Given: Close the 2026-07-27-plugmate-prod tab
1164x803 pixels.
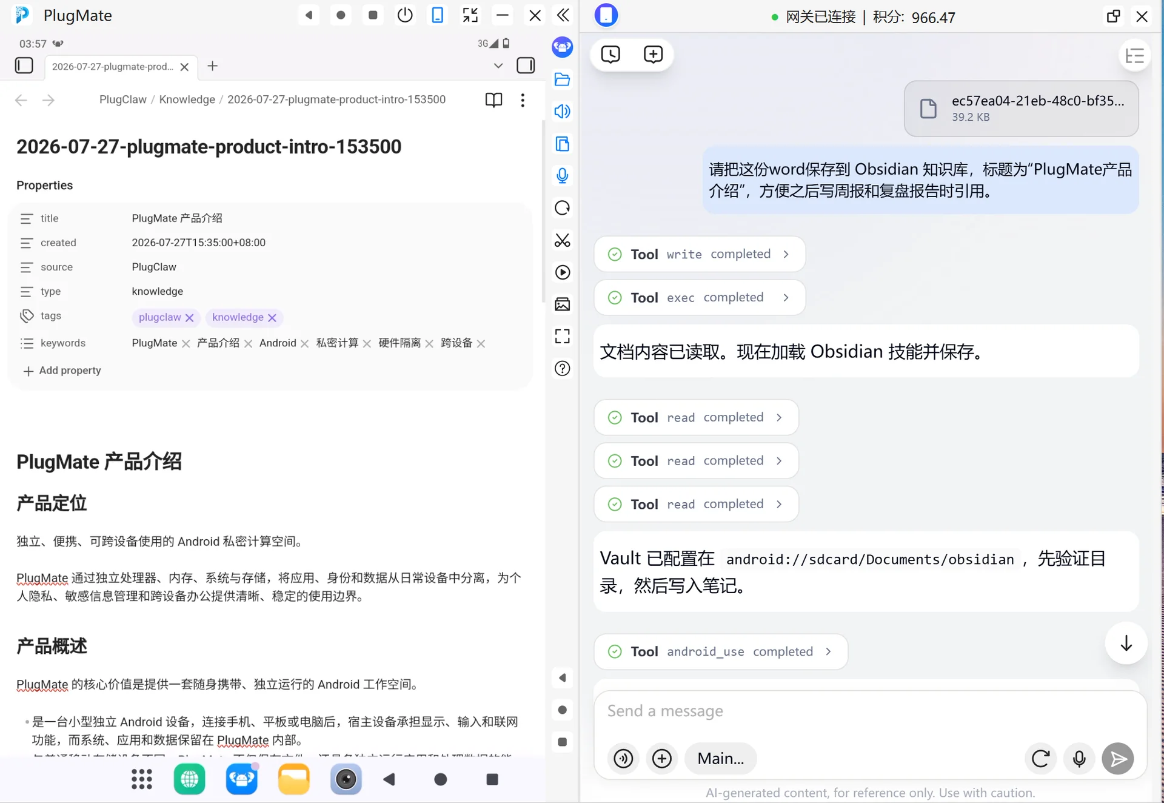Looking at the screenshot, I should (185, 67).
